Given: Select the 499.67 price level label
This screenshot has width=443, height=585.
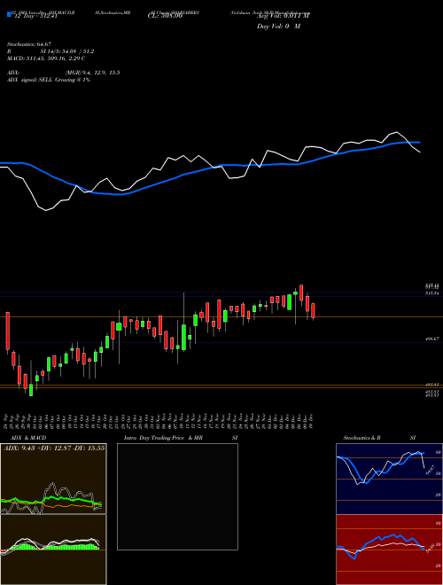Looking at the screenshot, I should (x=432, y=339).
